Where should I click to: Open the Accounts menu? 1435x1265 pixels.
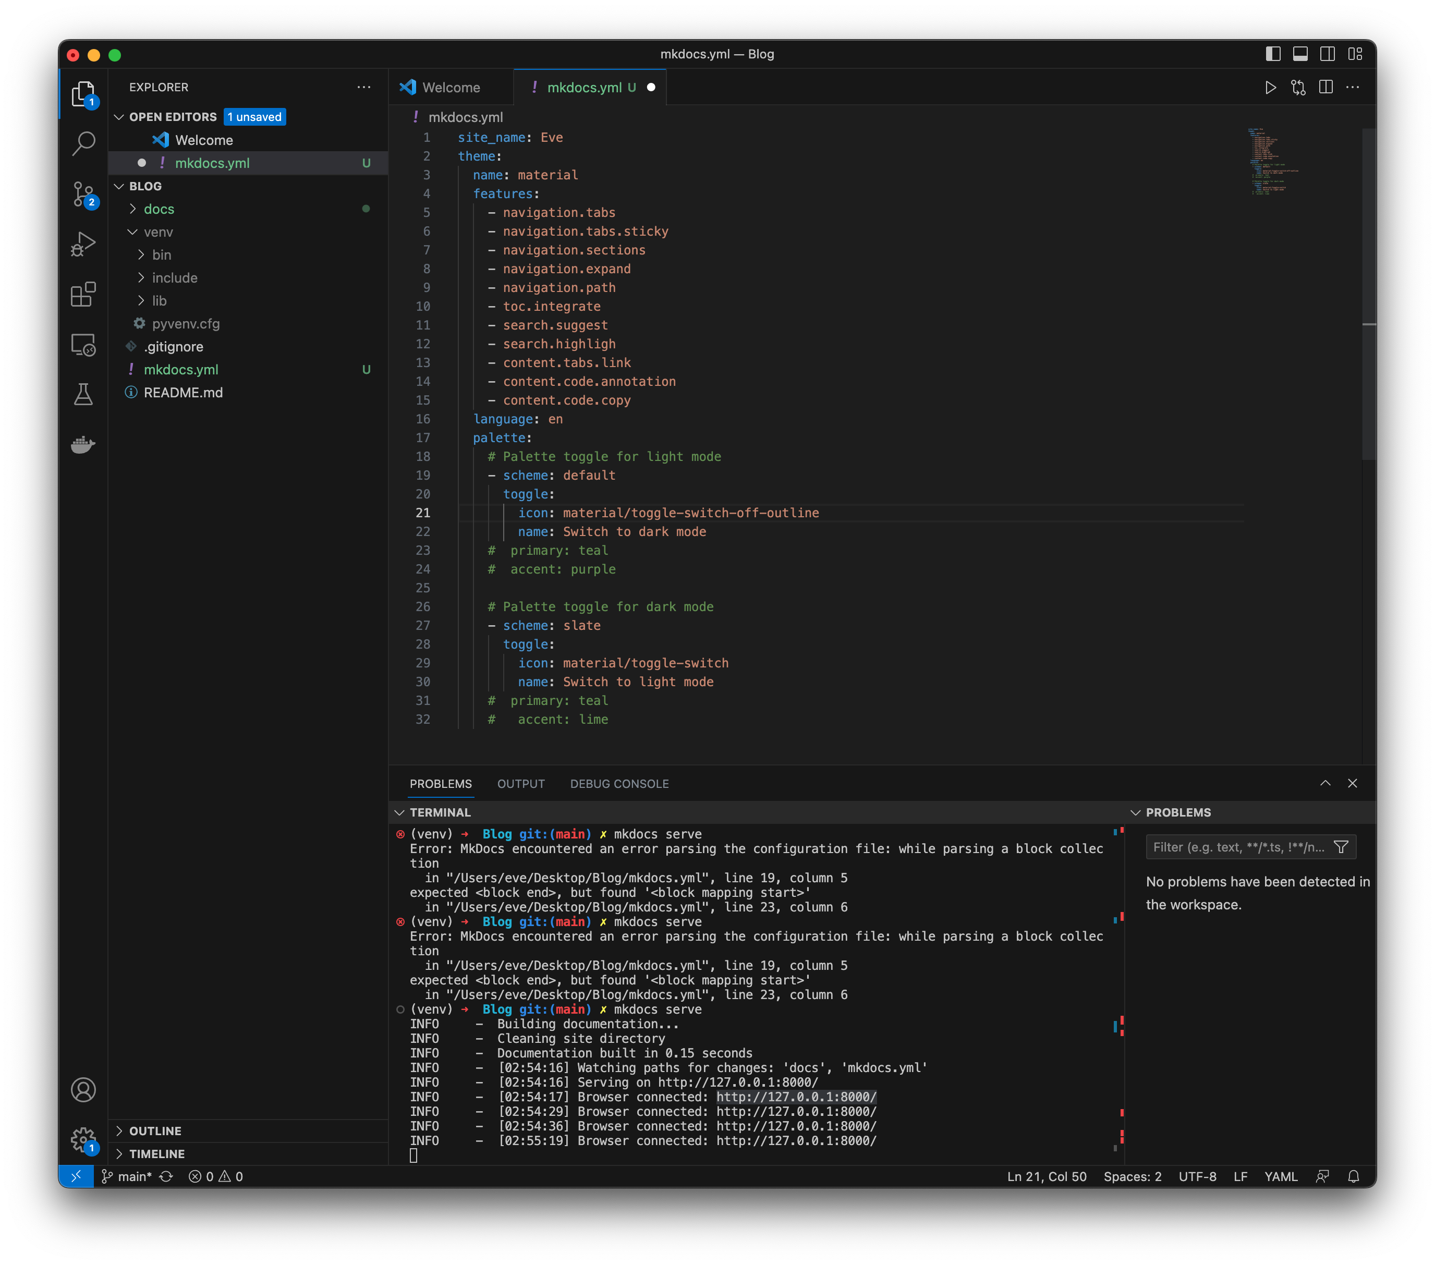pos(83,1089)
